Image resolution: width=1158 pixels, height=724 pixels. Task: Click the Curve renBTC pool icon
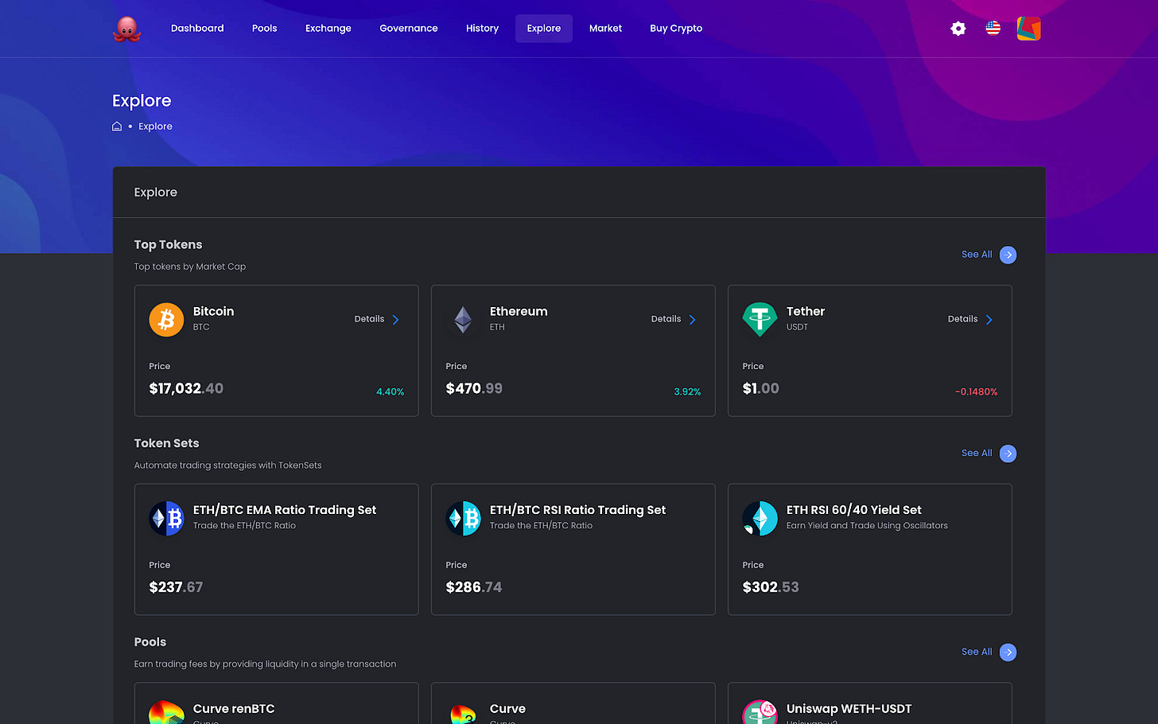[x=166, y=712]
